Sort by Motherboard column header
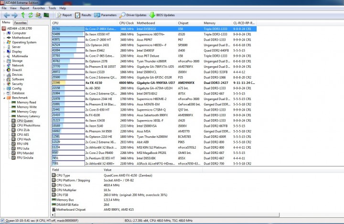344x224 pixels. 156,23
